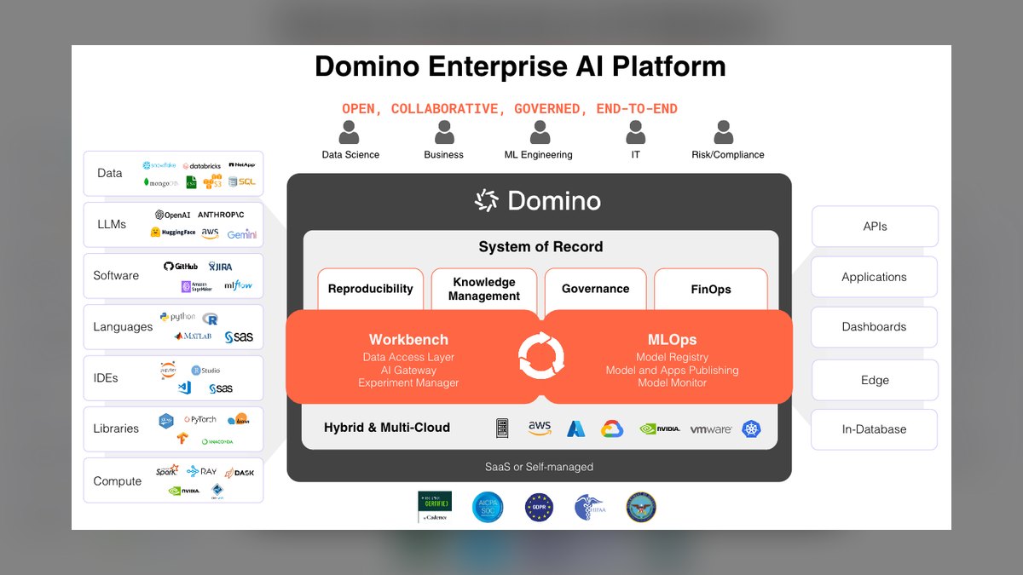Click the OpenAI logo
This screenshot has height=575, width=1023.
pyautogui.click(x=173, y=216)
